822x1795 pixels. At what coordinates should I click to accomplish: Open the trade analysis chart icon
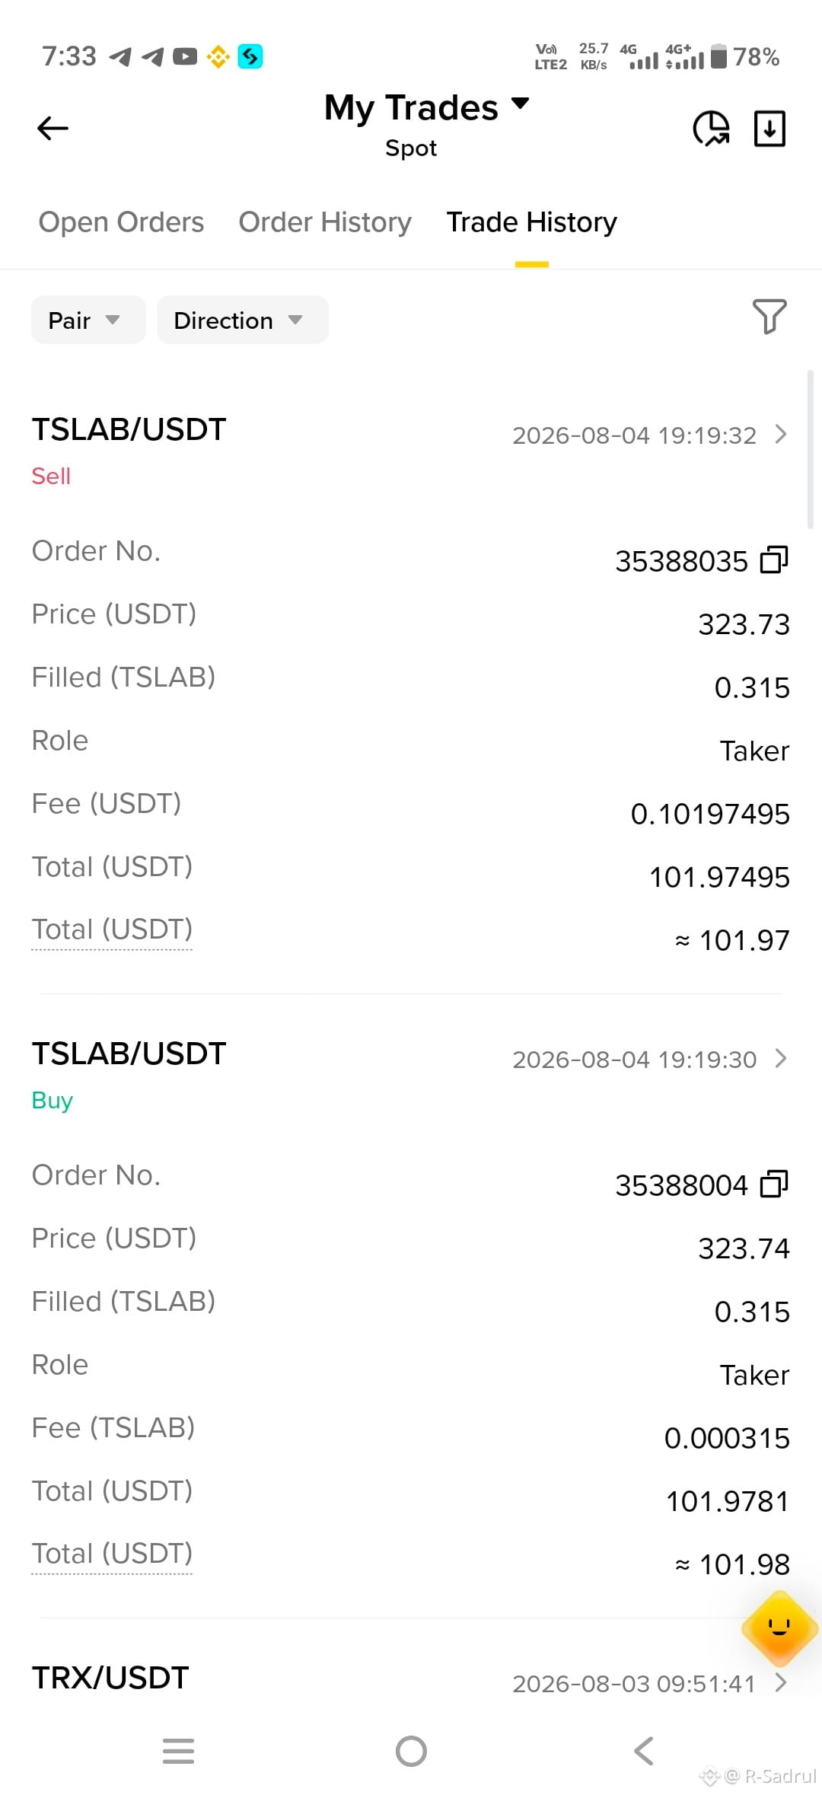click(x=711, y=128)
